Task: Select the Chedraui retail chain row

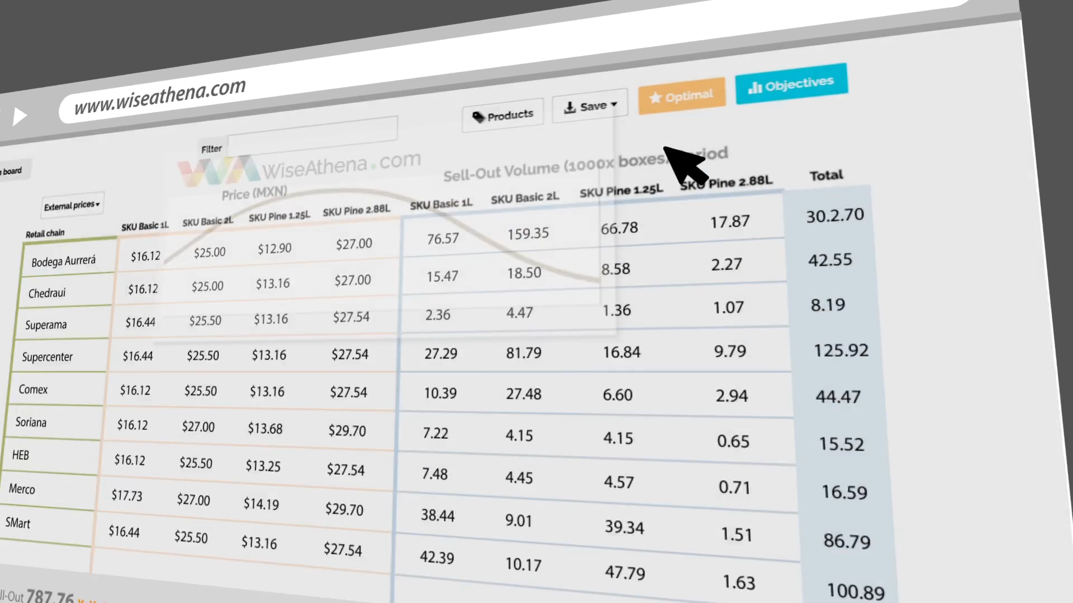Action: coord(47,293)
